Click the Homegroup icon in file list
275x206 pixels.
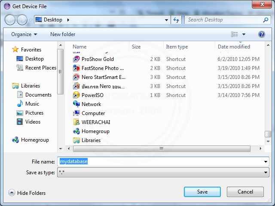(x=76, y=131)
